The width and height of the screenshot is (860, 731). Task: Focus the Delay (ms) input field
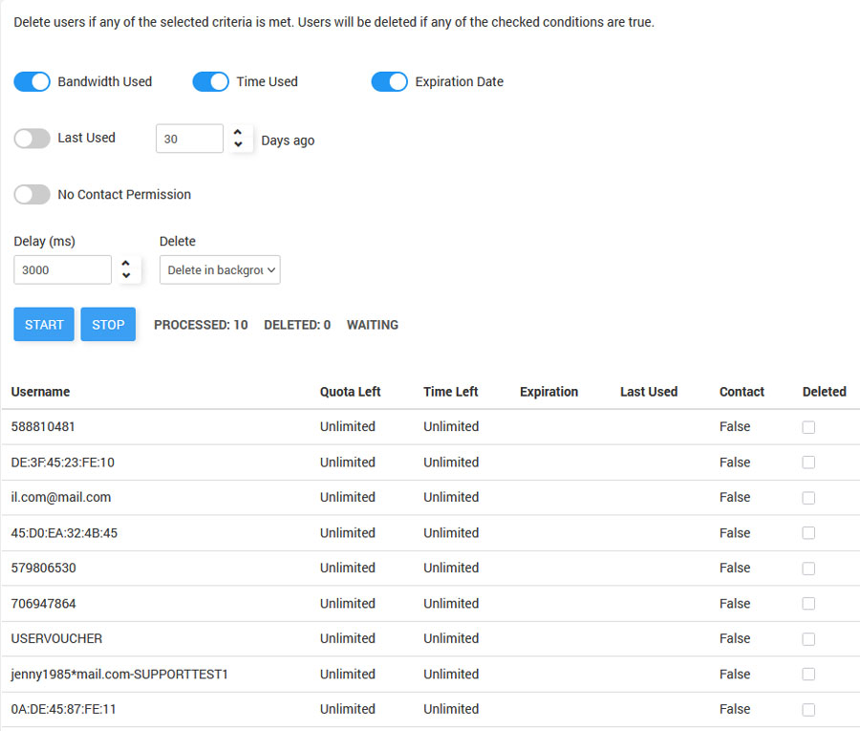pos(62,270)
